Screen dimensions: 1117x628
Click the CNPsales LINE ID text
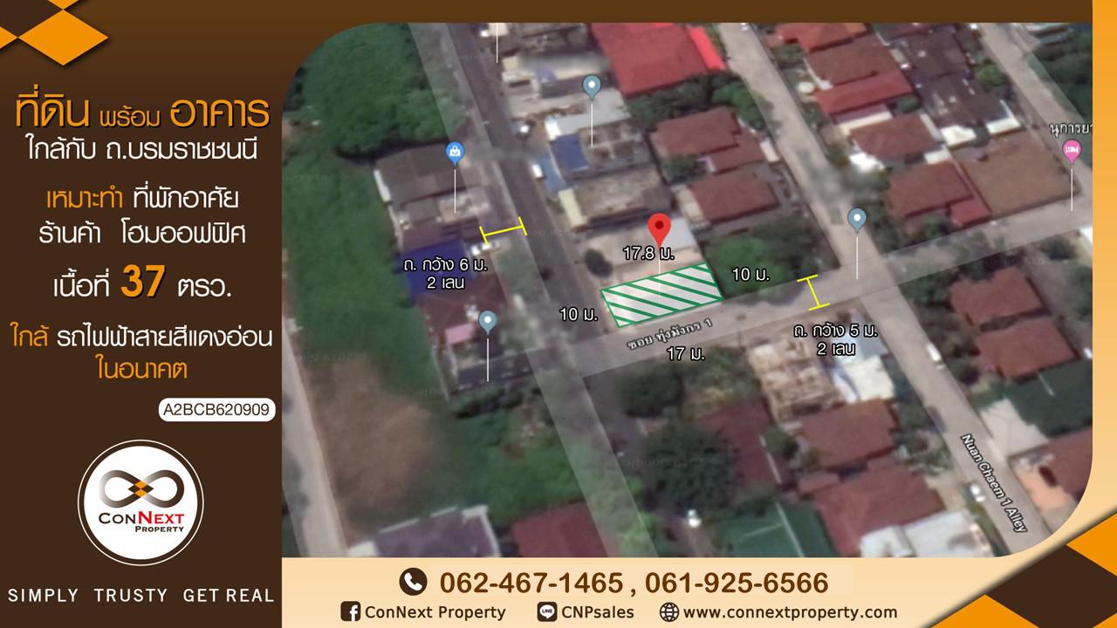coord(598,612)
